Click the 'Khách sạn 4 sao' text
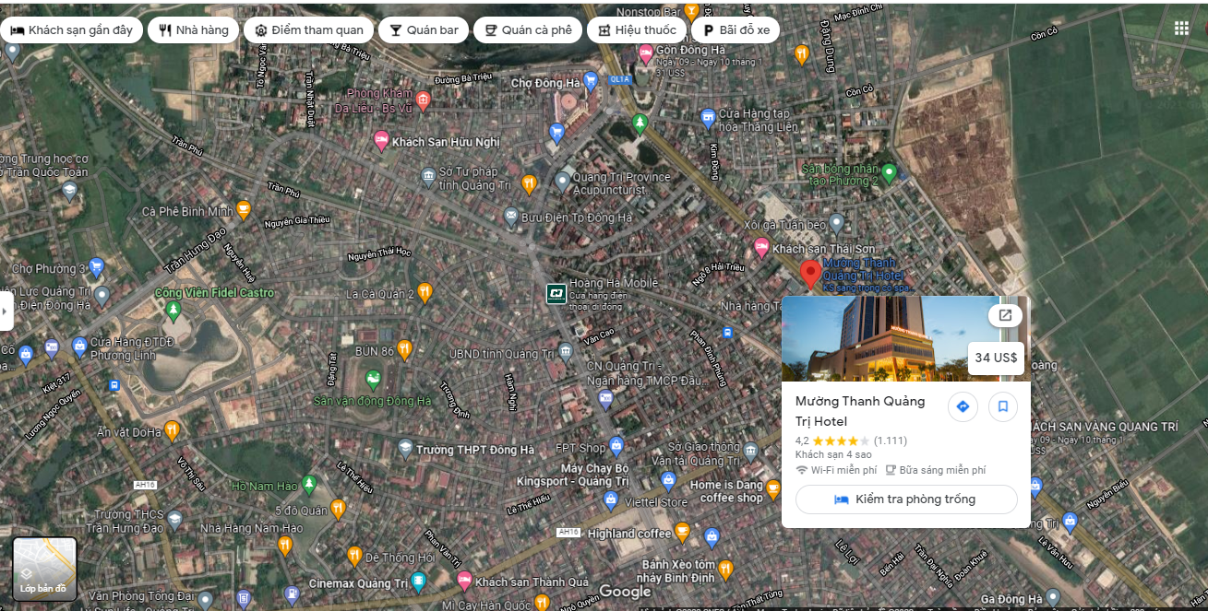The width and height of the screenshot is (1208, 611). (833, 454)
